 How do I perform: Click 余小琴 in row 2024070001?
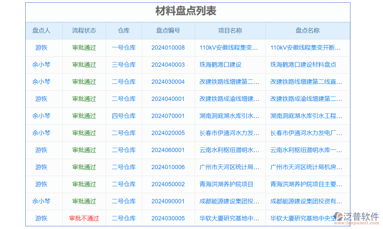tap(41, 116)
